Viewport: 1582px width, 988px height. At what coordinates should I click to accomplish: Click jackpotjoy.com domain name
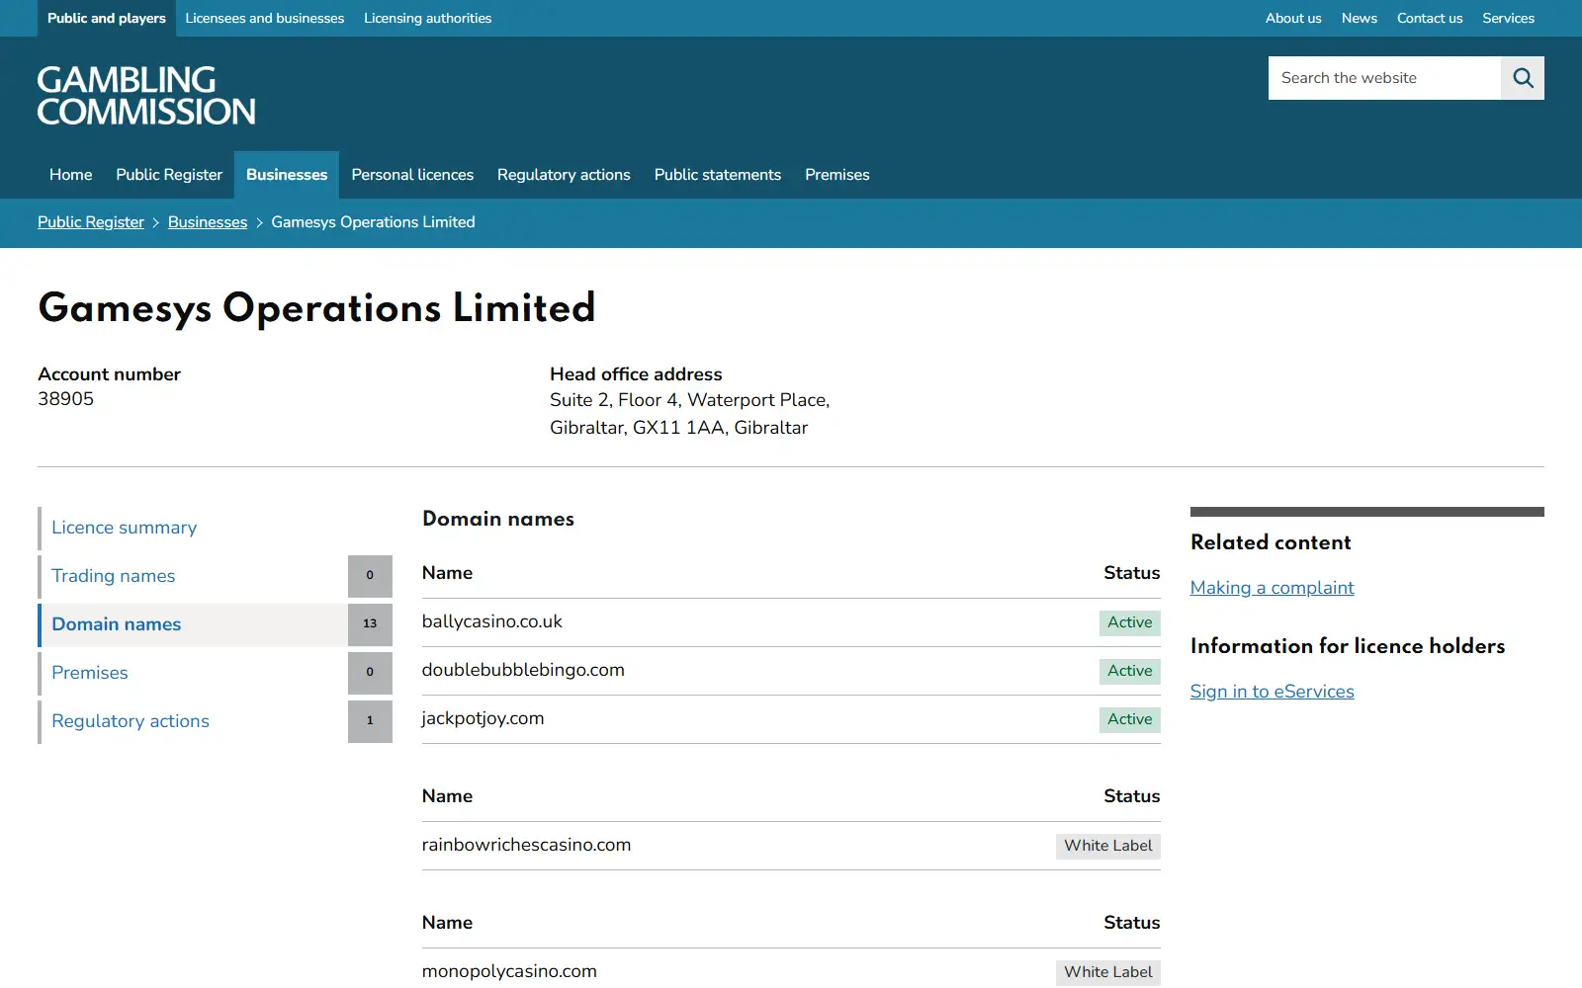(x=483, y=718)
